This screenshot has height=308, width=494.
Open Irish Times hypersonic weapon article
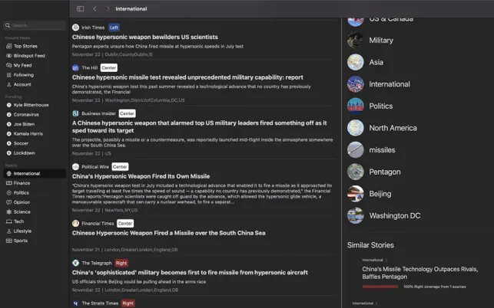tap(145, 37)
